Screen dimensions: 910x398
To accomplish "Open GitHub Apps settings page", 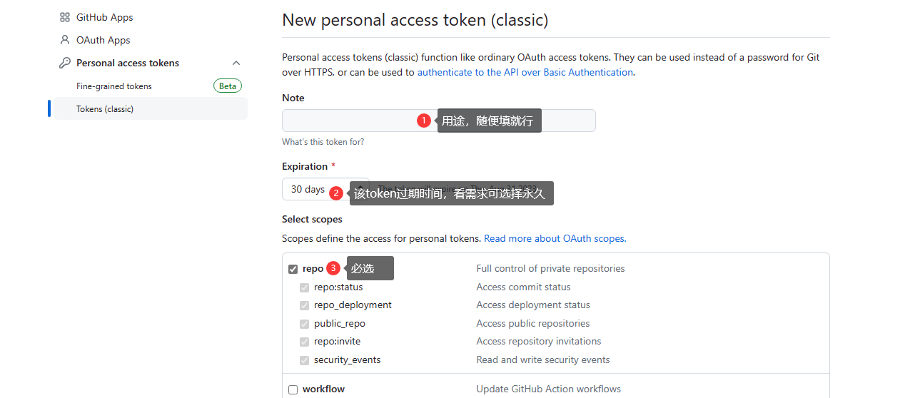I will coord(105,17).
